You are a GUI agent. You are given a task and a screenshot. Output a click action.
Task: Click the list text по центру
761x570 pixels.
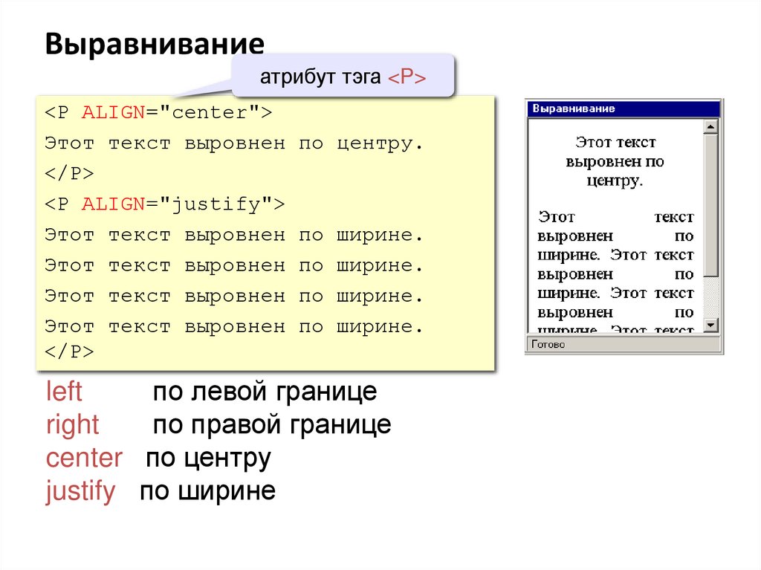pyautogui.click(x=209, y=458)
